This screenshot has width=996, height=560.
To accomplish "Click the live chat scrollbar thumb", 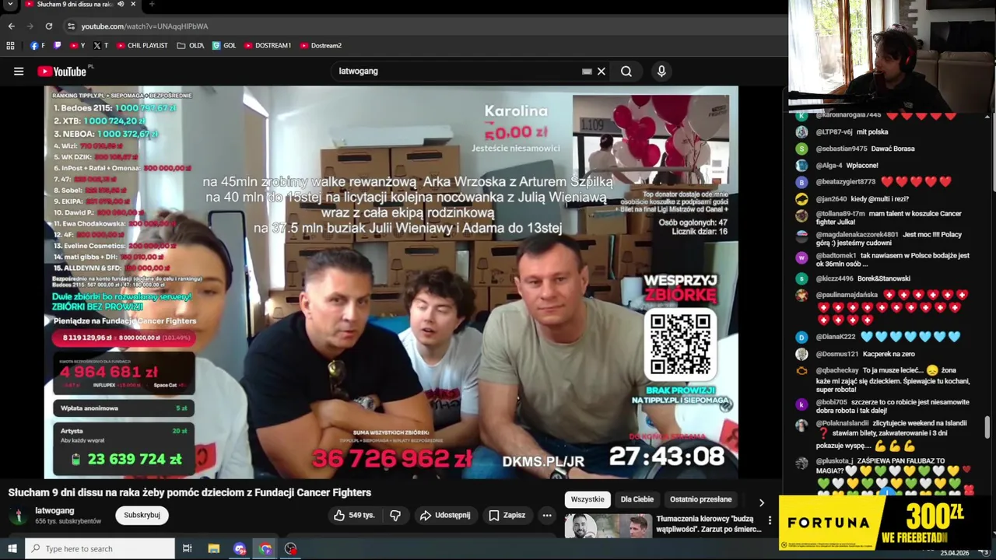I will coord(987,427).
